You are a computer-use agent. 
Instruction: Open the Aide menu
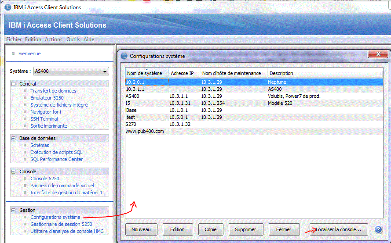pyautogui.click(x=89, y=39)
